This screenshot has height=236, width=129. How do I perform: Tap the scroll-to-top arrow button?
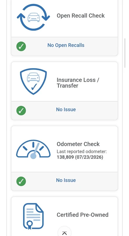(64, 232)
